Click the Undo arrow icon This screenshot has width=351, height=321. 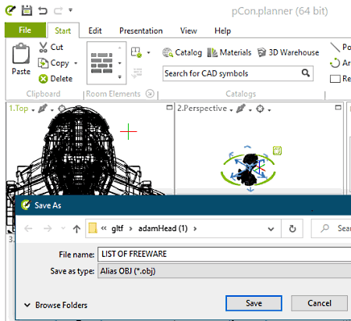43,11
